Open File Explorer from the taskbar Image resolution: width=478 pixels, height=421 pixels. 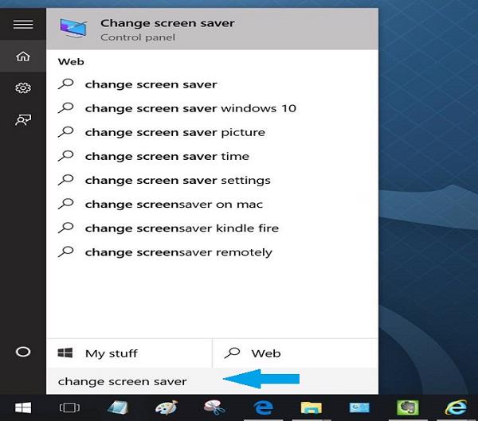point(311,407)
